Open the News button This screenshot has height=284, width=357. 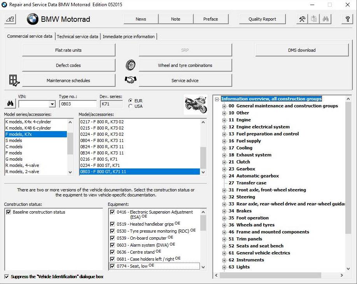[x=141, y=19]
